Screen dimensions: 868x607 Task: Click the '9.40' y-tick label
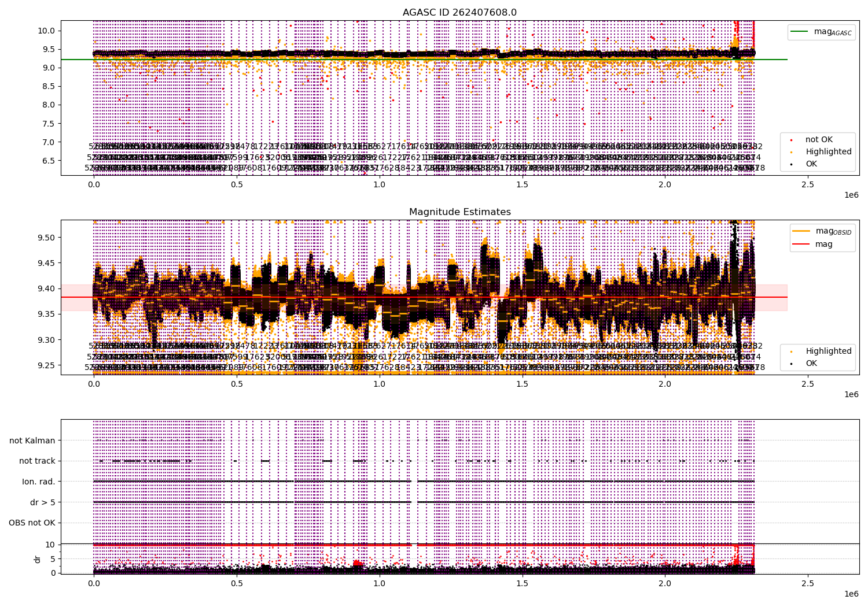click(x=47, y=288)
